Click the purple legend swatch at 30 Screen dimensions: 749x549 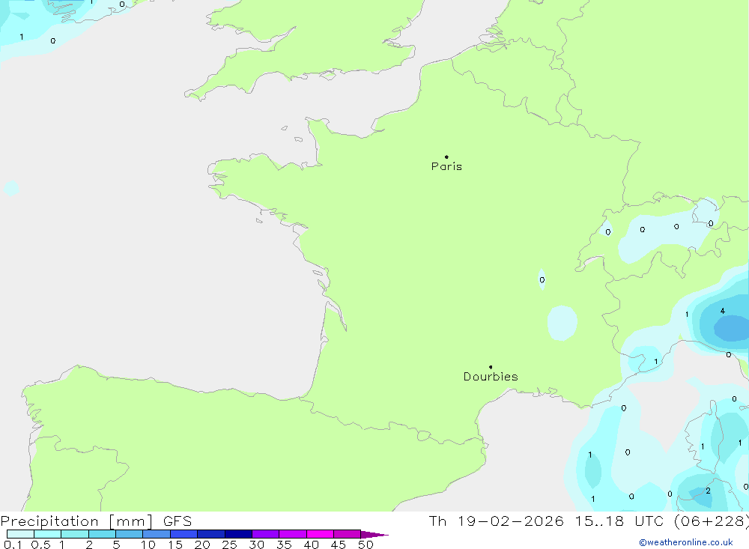[x=265, y=534]
